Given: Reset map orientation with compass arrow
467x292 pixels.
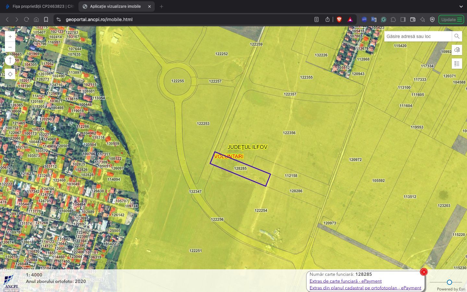Looking at the screenshot, I should coord(10,60).
